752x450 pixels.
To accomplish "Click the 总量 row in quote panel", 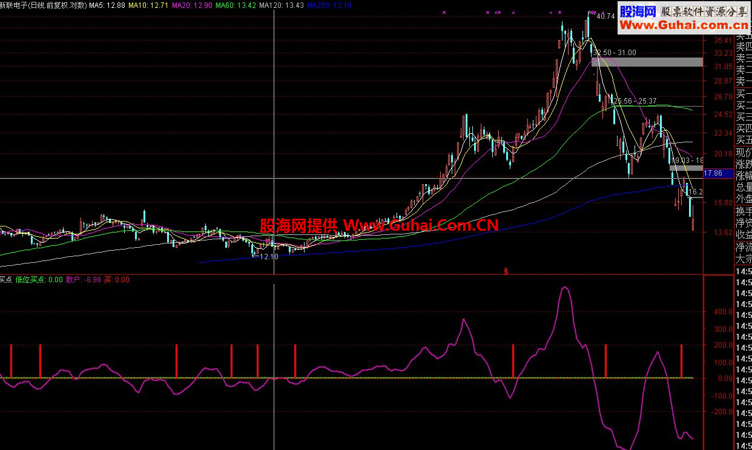I will 744,188.
